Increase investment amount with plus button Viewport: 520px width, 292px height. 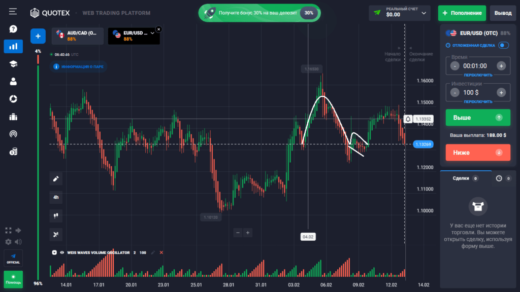point(501,92)
